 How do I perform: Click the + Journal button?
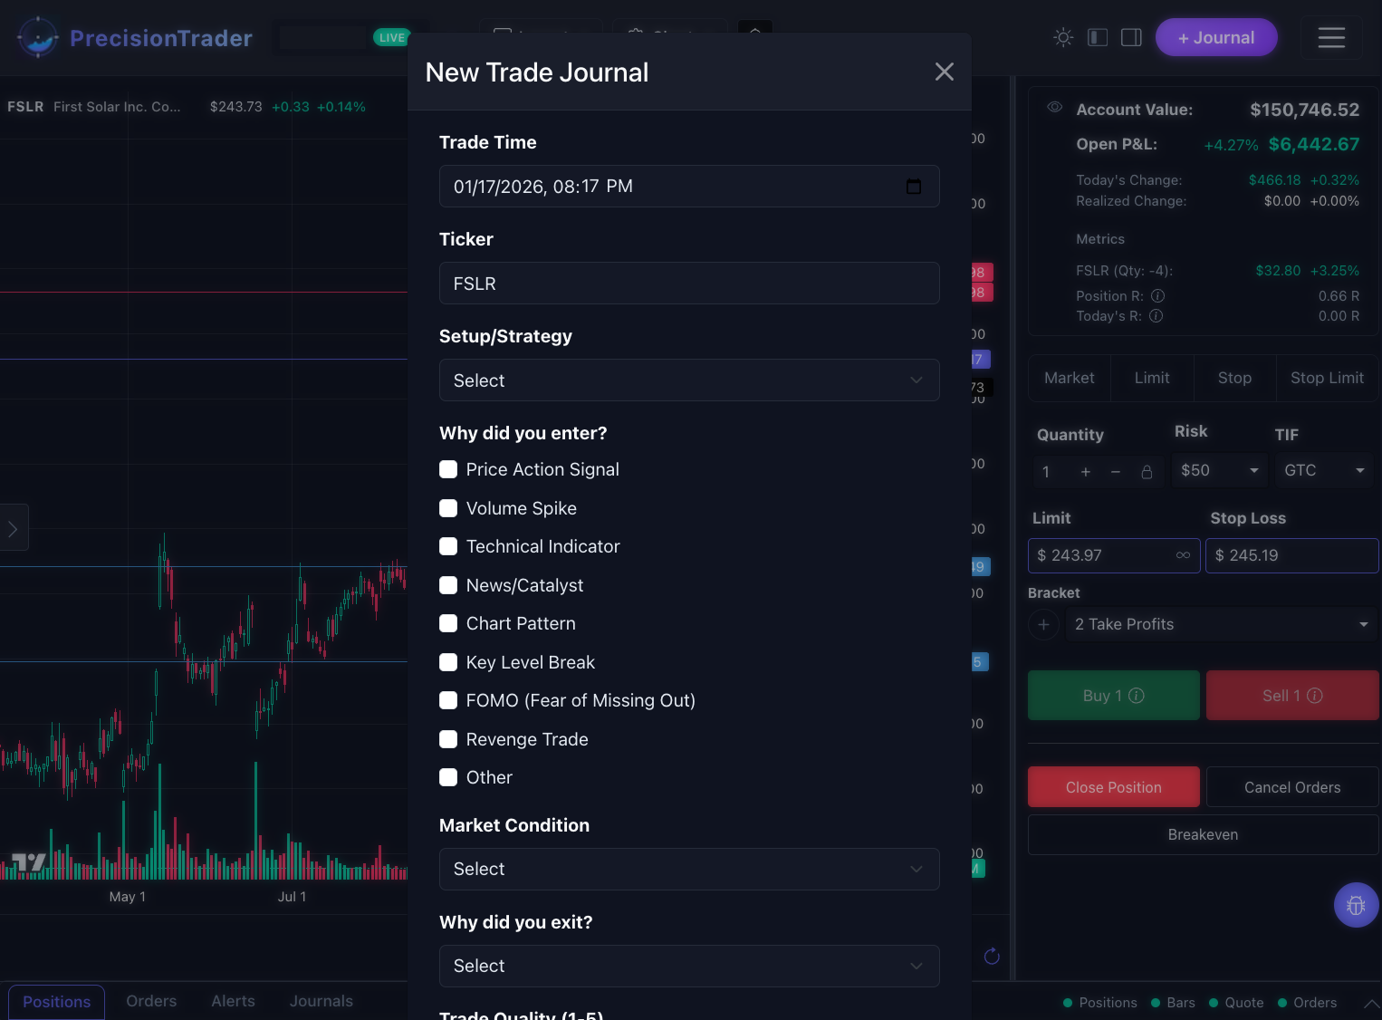1216,37
